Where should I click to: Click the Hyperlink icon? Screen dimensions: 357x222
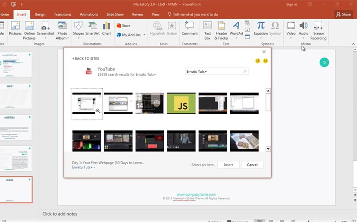point(158,26)
